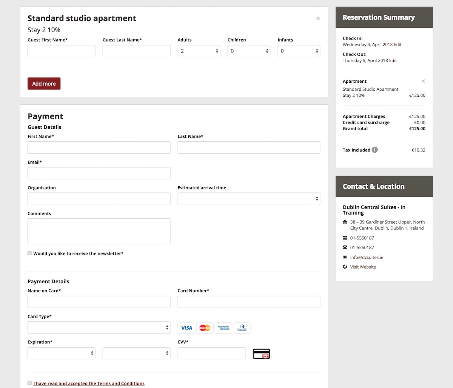Viewport: 453px width, 388px height.
Task: Click the Mastercard logo
Action: (x=205, y=328)
